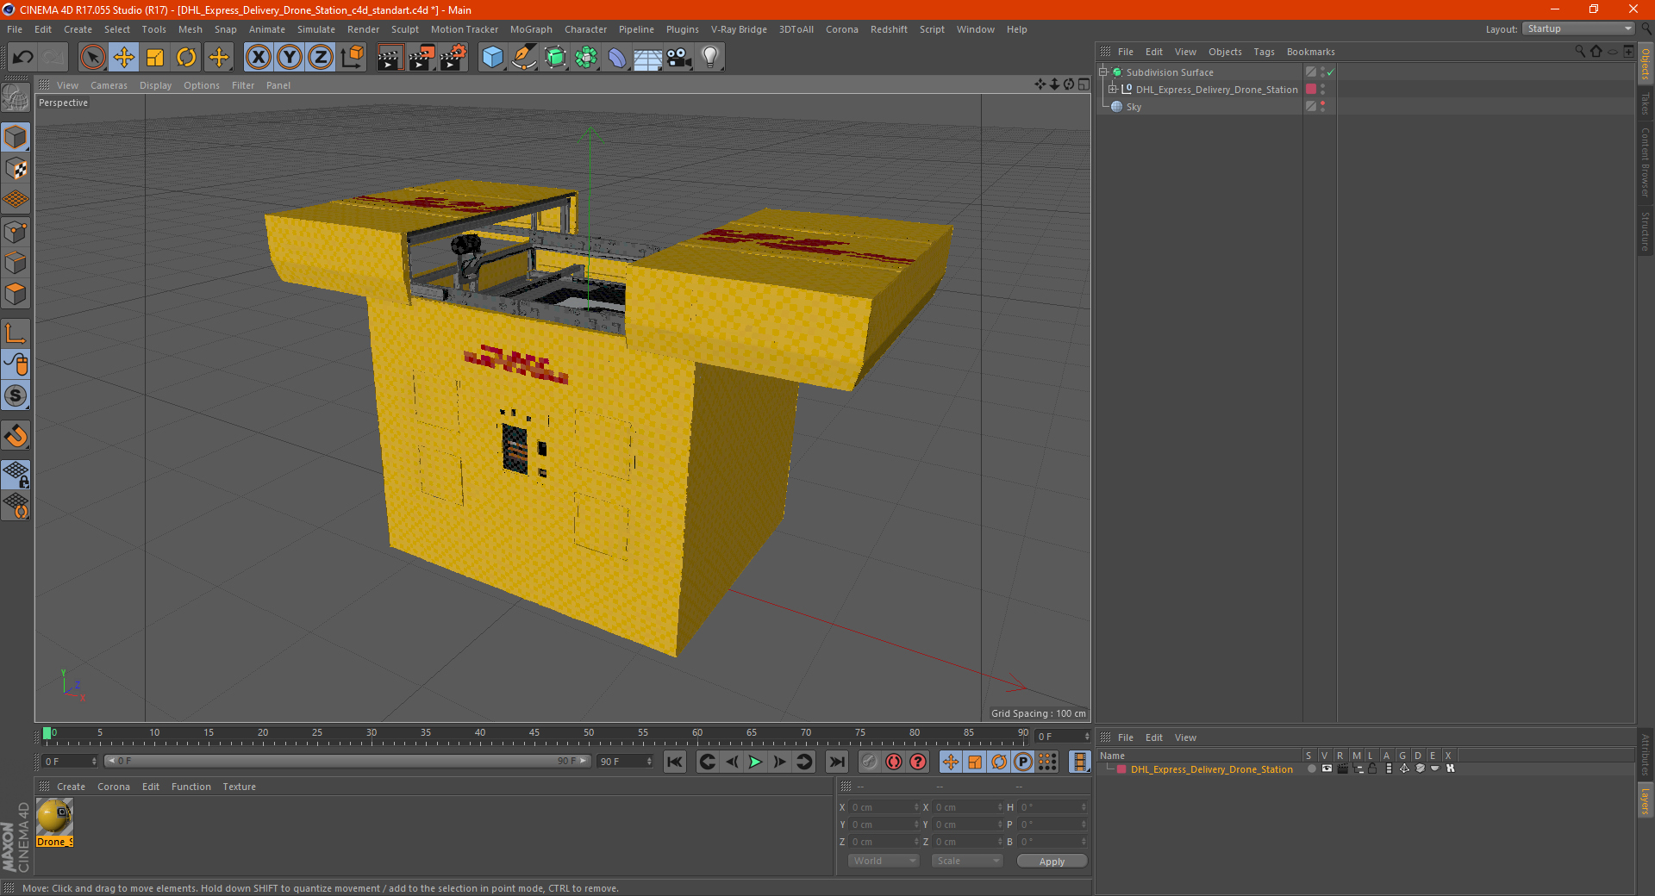Click the Drone_S material thumbnail
This screenshot has height=896, width=1655.
pos(54,817)
